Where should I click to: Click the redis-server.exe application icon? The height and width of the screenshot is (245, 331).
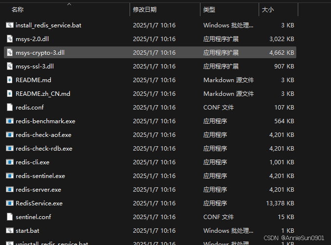point(10,189)
